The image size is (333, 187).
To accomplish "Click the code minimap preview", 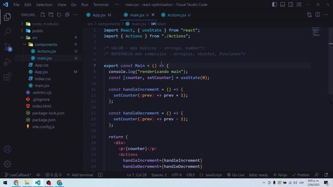I will point(316,31).
